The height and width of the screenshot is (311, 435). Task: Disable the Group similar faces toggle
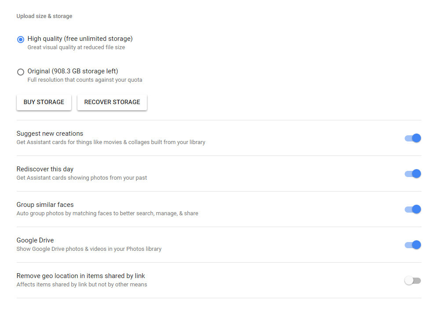413,209
